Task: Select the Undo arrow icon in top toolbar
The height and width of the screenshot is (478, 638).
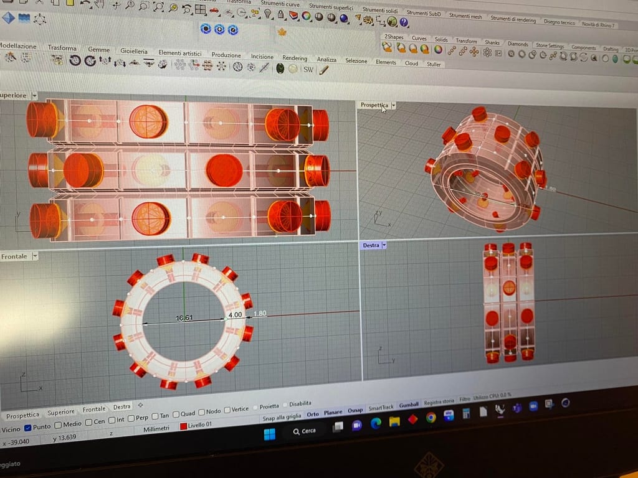Action: click(85, 4)
